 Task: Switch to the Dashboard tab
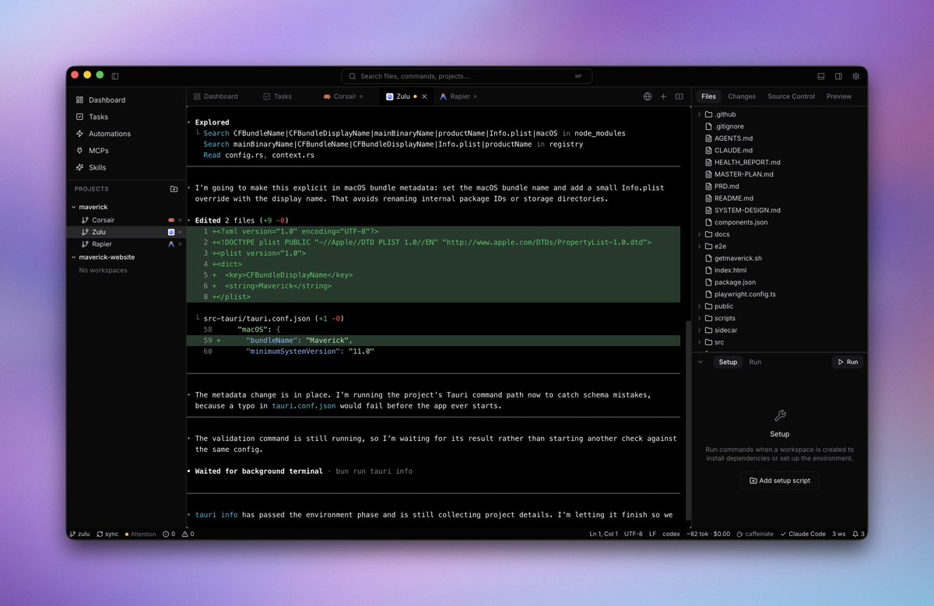click(x=216, y=96)
